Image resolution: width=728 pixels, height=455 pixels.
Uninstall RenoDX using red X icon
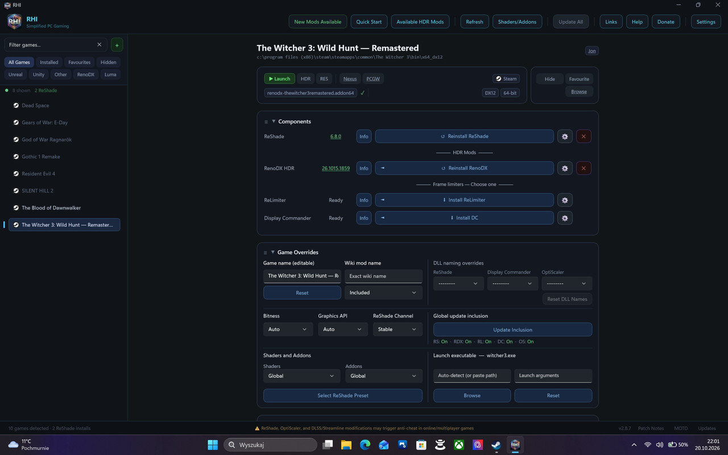point(584,168)
